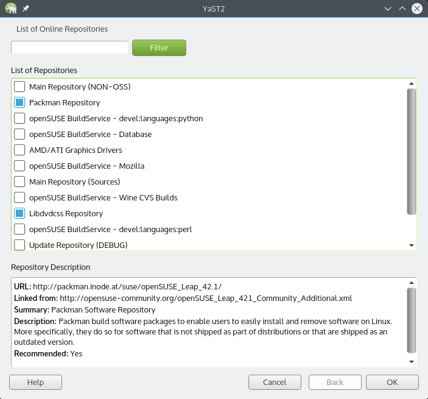The image size is (428, 399).
Task: Cancel the repository dialog
Action: tap(275, 382)
